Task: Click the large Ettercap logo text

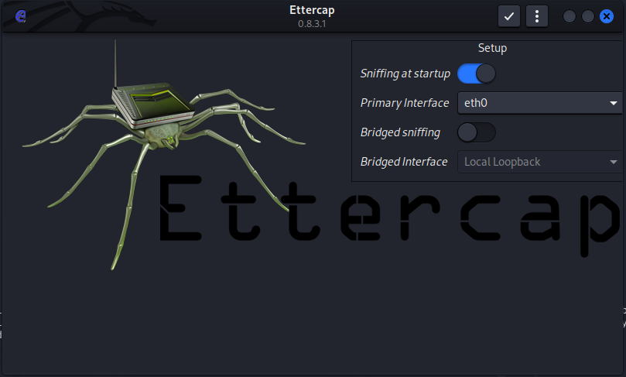Action: (387, 217)
